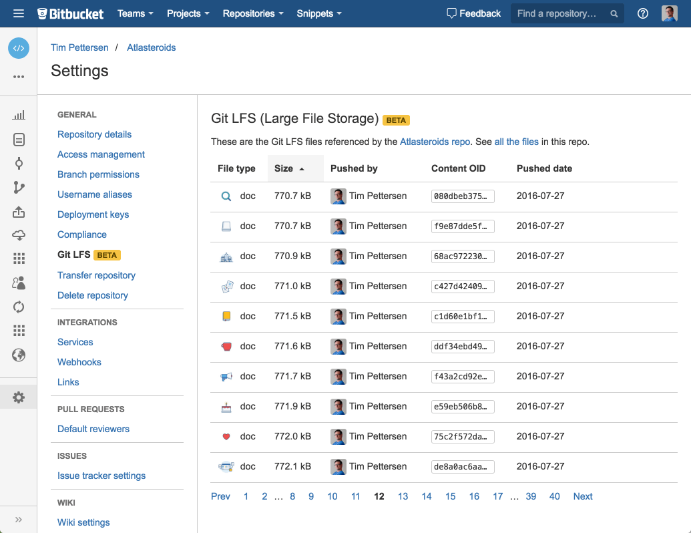Viewport: 691px width, 533px height.
Task: Expand the sidebar with the chevron control
Action: pyautogui.click(x=19, y=519)
